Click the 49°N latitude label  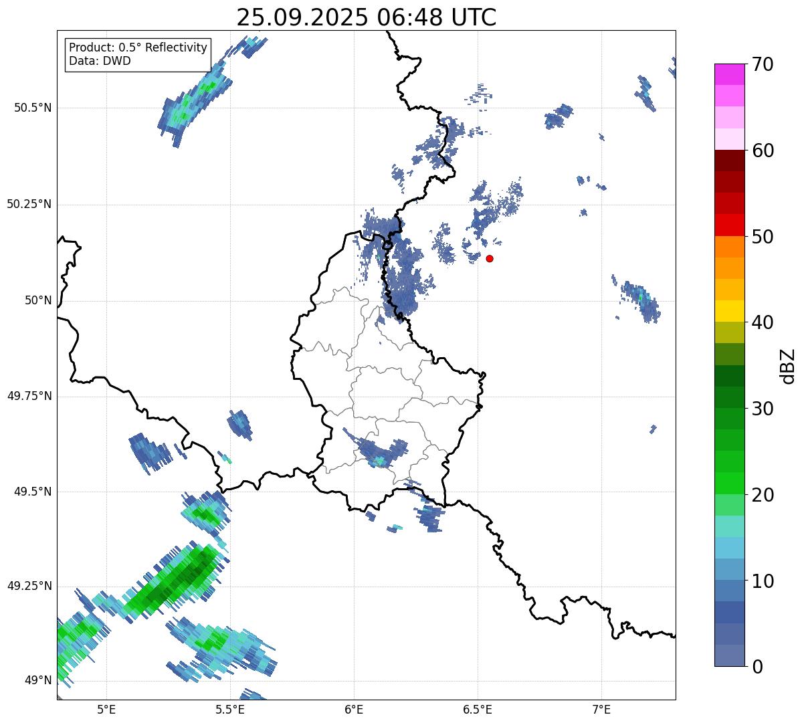click(x=38, y=680)
